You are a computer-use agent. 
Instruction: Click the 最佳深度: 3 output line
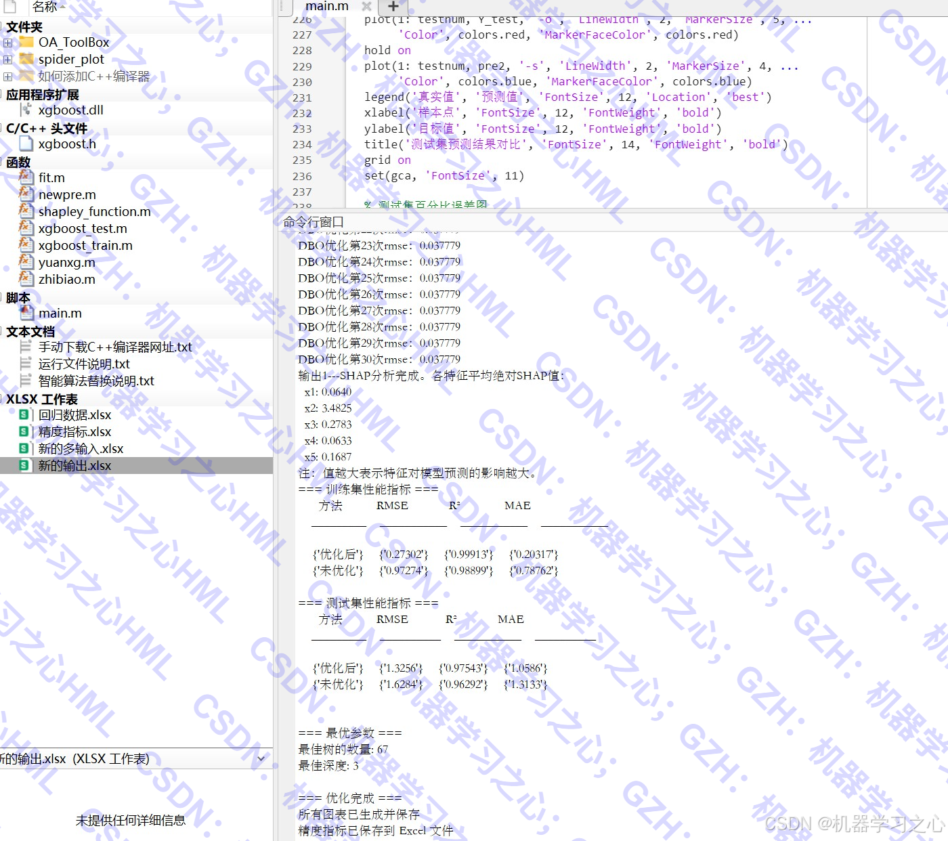pyautogui.click(x=328, y=766)
